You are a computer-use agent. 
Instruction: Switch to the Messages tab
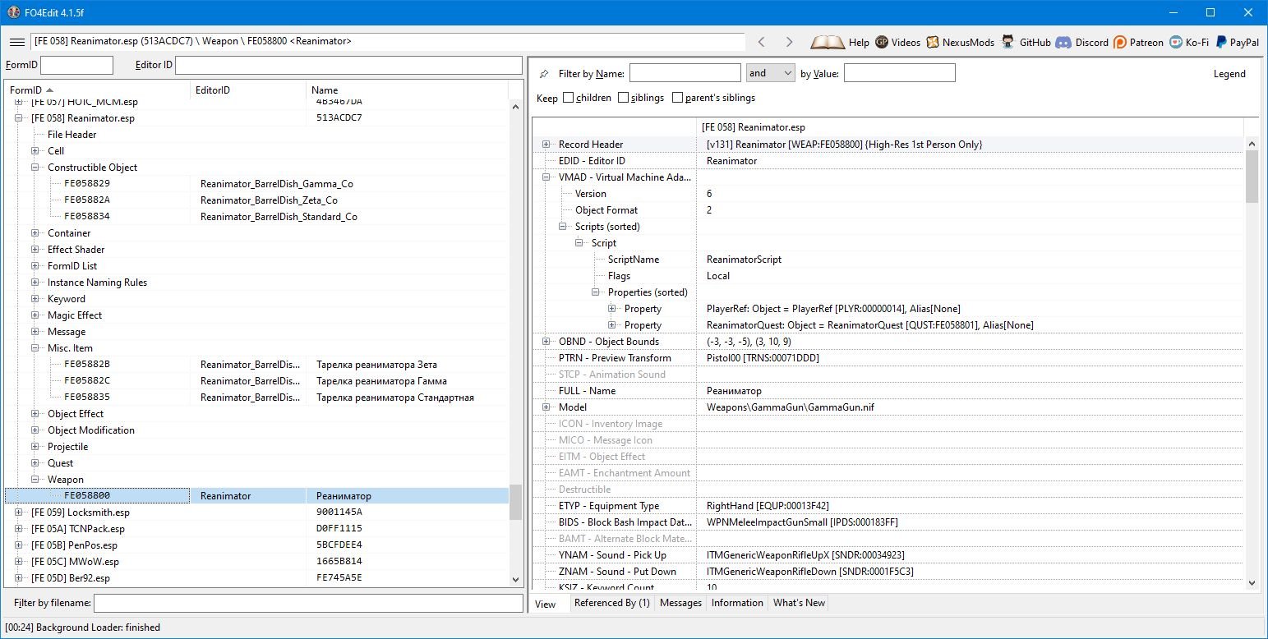pos(680,603)
